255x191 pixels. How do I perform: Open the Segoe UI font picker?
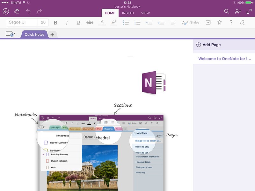pyautogui.click(x=22, y=23)
